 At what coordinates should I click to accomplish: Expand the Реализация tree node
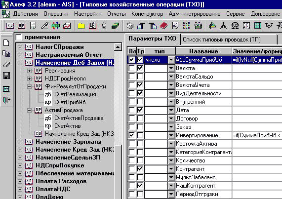click(x=29, y=71)
